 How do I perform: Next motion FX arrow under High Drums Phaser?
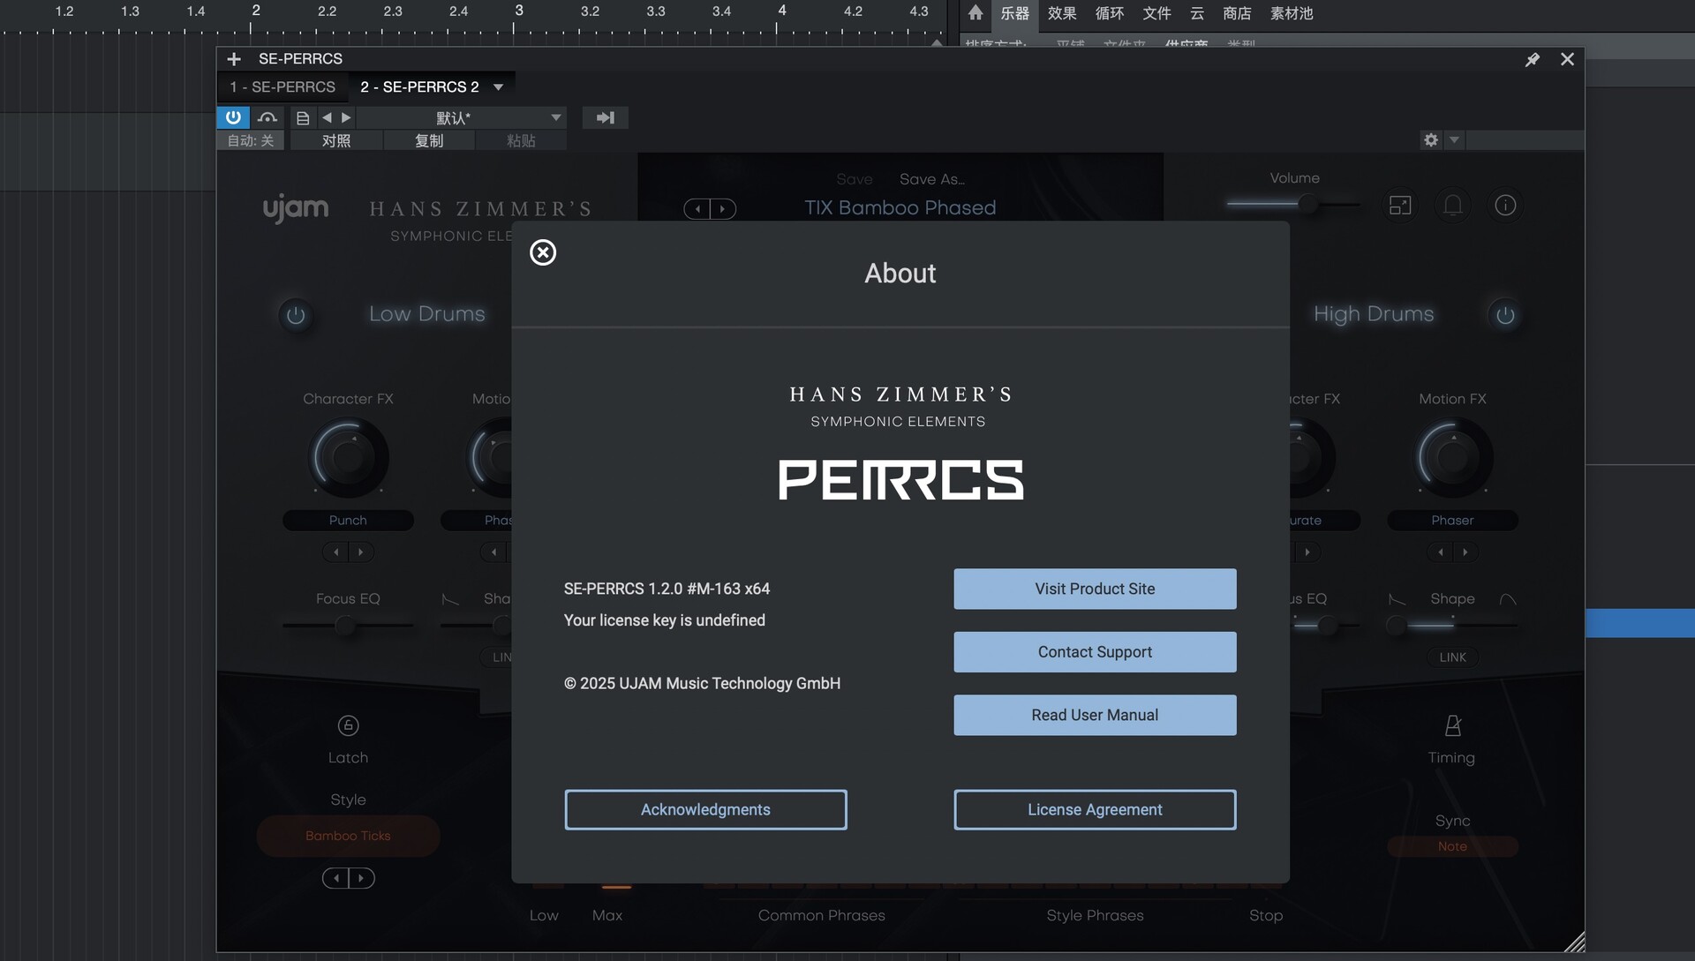coord(1465,552)
